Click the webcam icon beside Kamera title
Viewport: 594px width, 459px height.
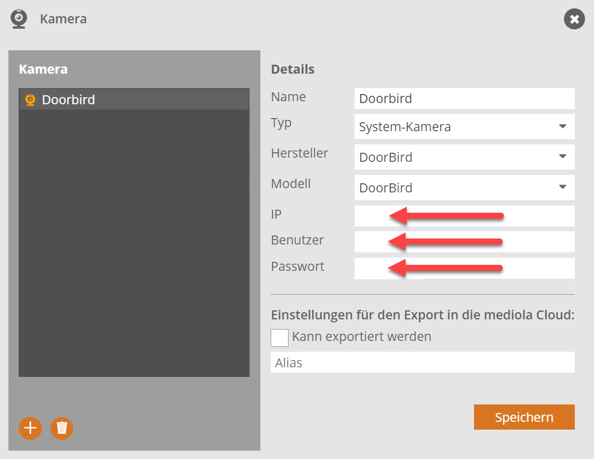[19, 19]
